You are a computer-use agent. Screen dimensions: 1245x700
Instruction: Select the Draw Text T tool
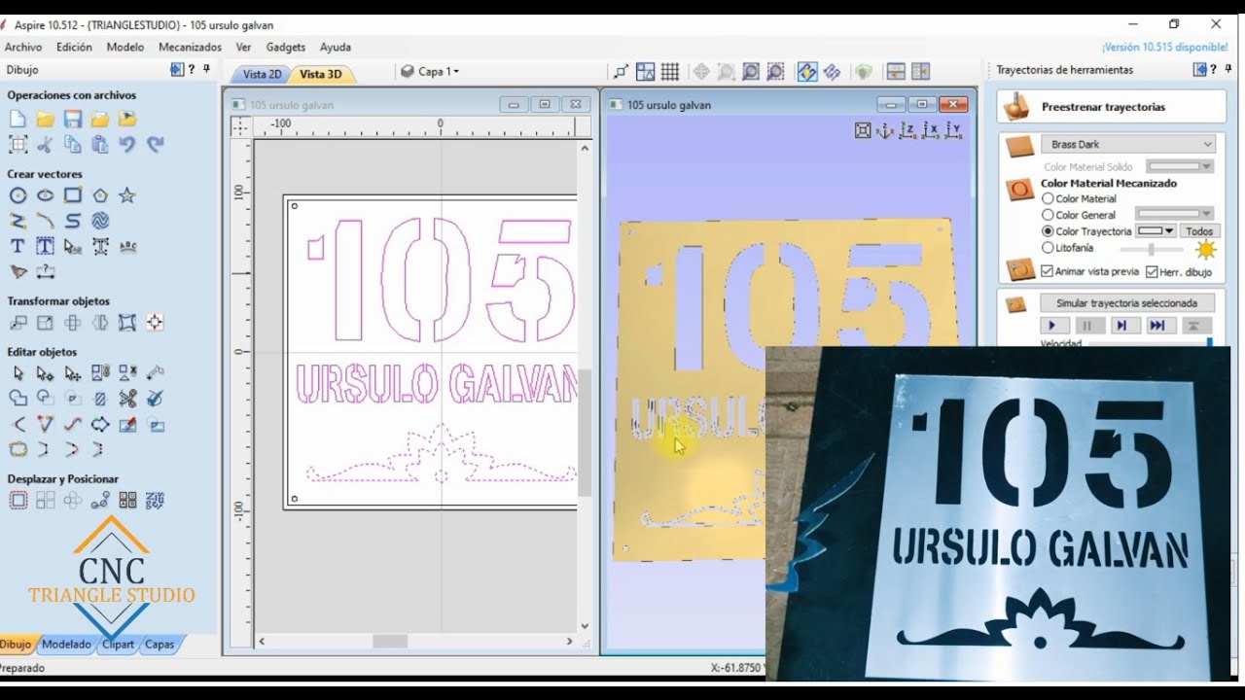click(18, 246)
